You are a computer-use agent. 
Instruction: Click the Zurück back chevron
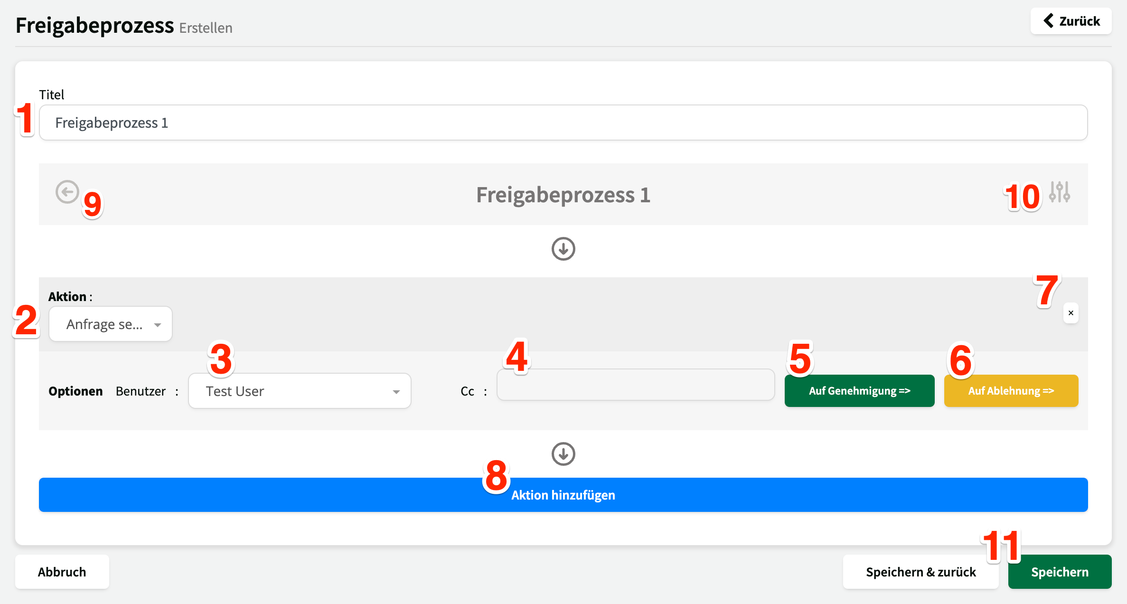click(x=1048, y=21)
